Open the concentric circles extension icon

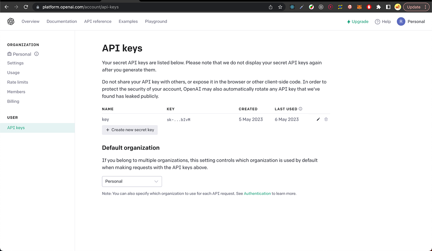321,7
